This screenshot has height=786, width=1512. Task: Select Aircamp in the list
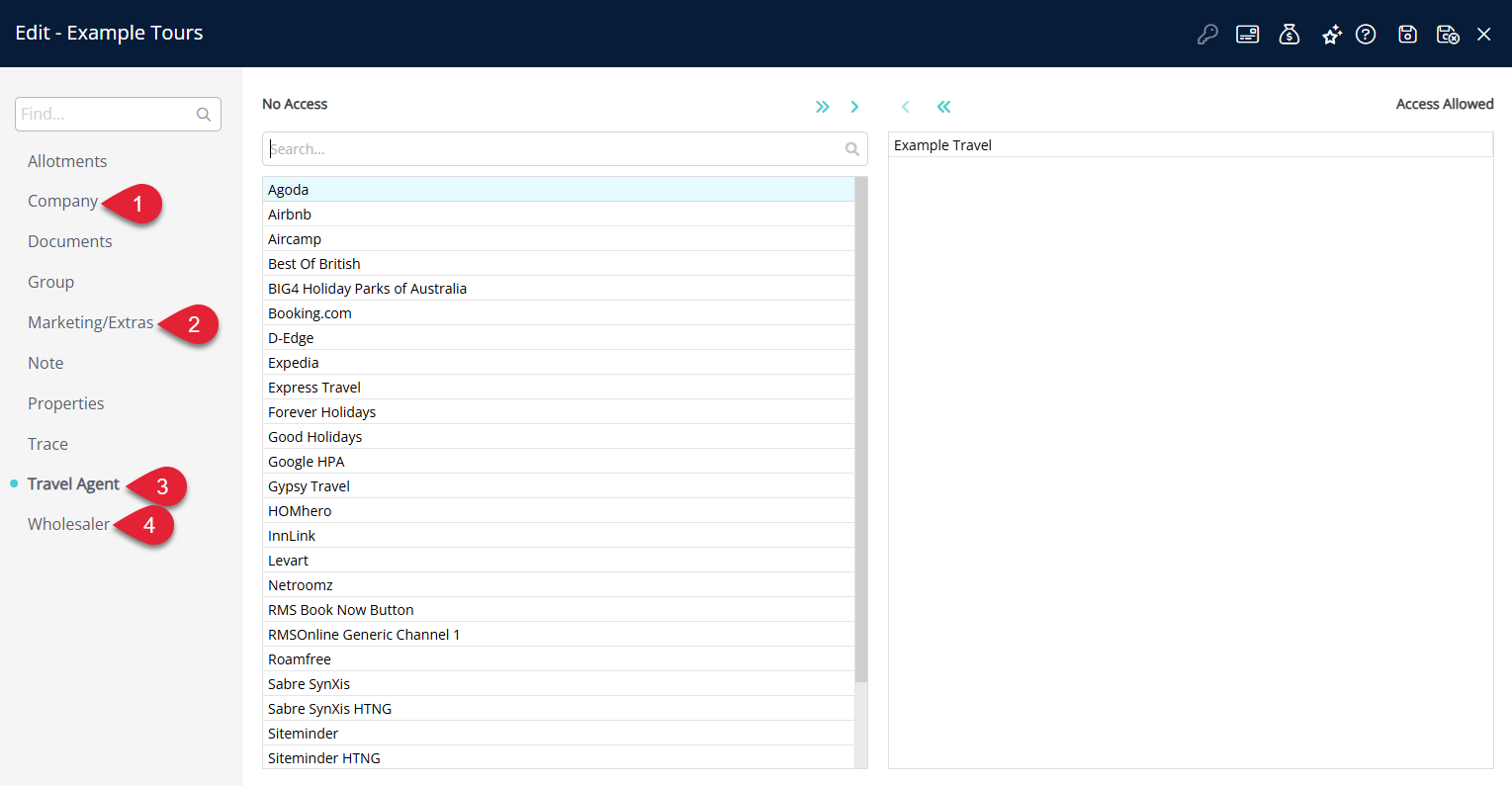pos(559,239)
